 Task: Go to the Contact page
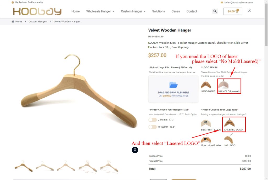coord(192,11)
